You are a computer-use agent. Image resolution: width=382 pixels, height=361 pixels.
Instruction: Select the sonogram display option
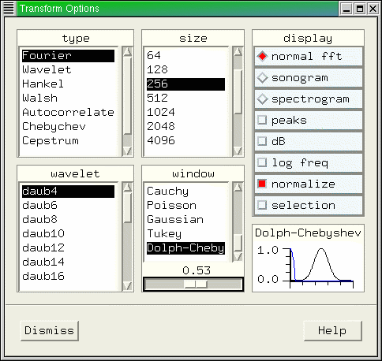pos(309,78)
